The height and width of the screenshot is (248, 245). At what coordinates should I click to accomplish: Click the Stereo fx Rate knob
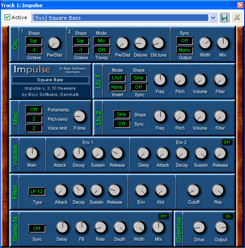tap(100, 227)
